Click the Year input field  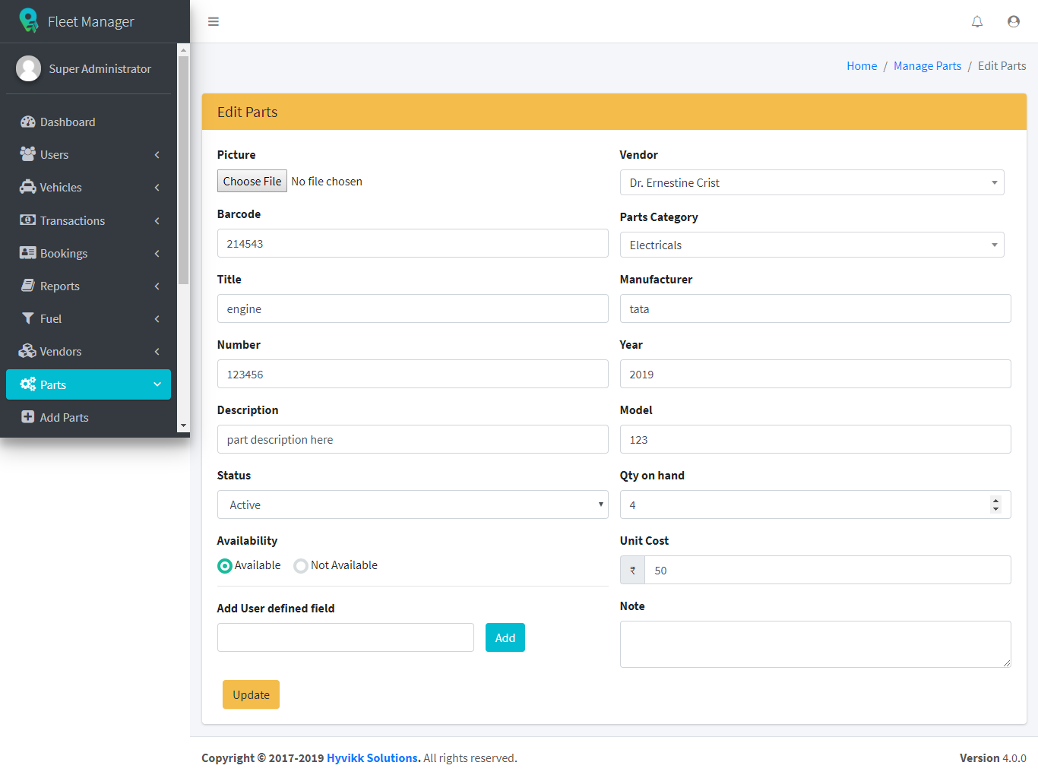[815, 374]
